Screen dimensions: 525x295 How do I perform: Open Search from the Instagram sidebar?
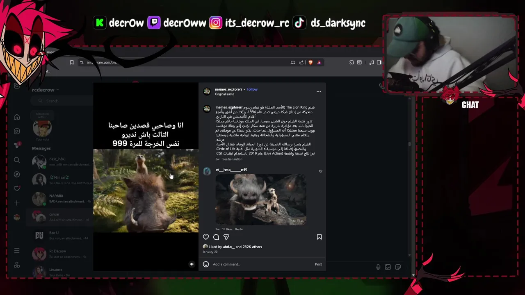pos(17,160)
